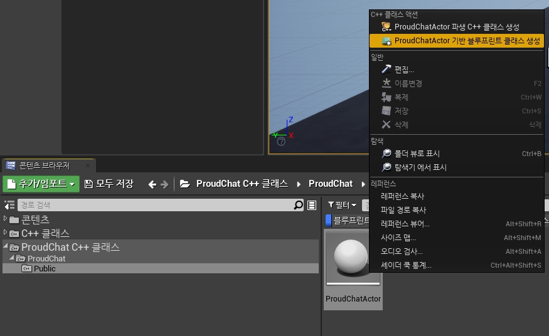Click the 모두 저장 button
Viewport: 549px width, 336px height.
(109, 184)
